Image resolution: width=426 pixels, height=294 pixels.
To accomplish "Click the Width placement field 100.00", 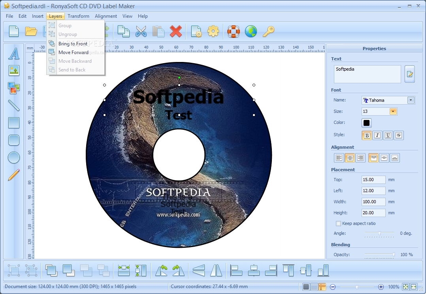I will click(373, 202).
